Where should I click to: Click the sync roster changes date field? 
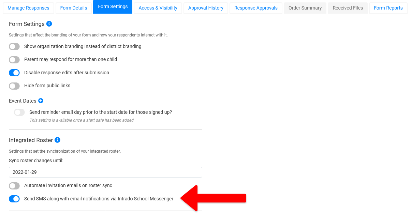[x=105, y=172]
